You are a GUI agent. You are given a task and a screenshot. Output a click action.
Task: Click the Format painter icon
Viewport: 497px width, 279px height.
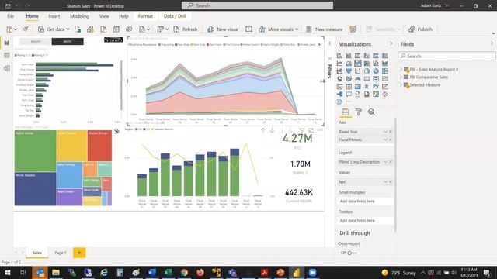pos(25,29)
